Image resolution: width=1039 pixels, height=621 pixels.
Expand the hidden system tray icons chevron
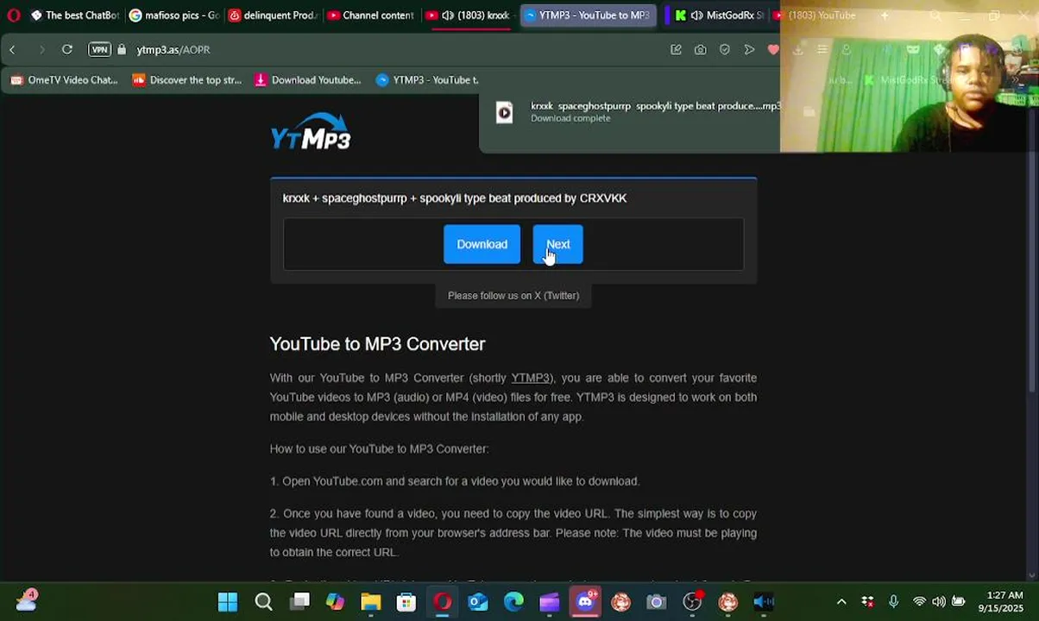pyautogui.click(x=841, y=602)
